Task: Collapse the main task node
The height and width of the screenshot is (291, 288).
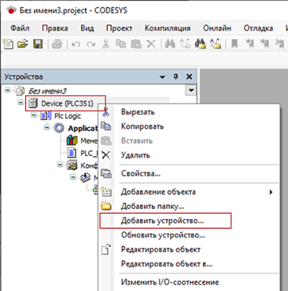Action: (73, 177)
